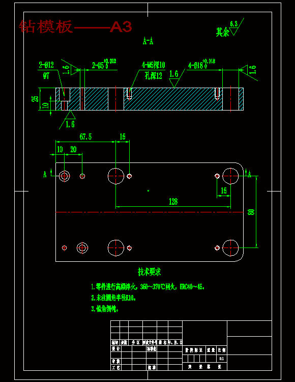The width and height of the screenshot is (295, 382).
Task: Click the 标准化 cell in the title block
Action: click(x=152, y=348)
